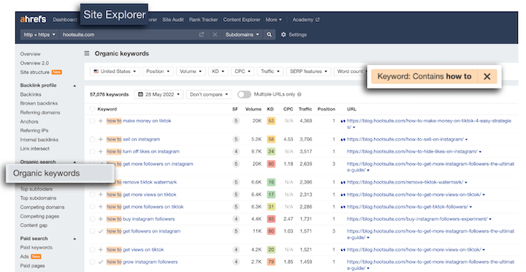The image size is (526, 272).
Task: Click quote icon beside make-money-on-tiktok URL
Action: [x=343, y=121]
